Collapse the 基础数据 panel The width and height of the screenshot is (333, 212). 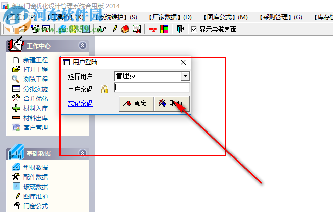pyautogui.click(x=83, y=153)
